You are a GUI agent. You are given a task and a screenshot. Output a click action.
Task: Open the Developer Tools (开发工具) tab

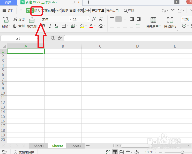pos(98,11)
